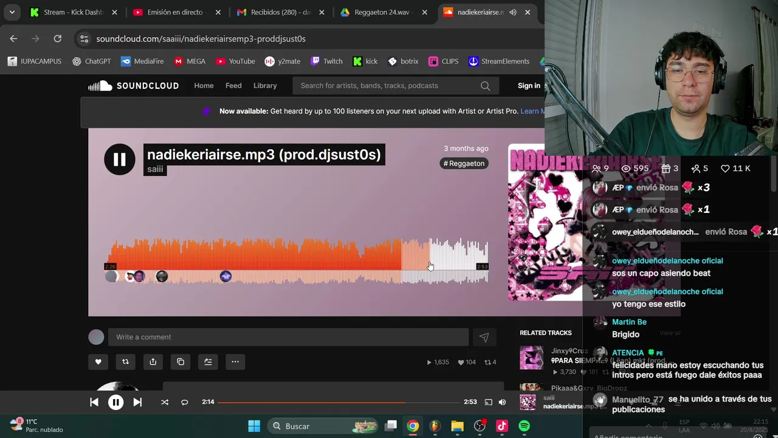Open the Reggaeton tag
The image size is (778, 438).
pyautogui.click(x=464, y=163)
